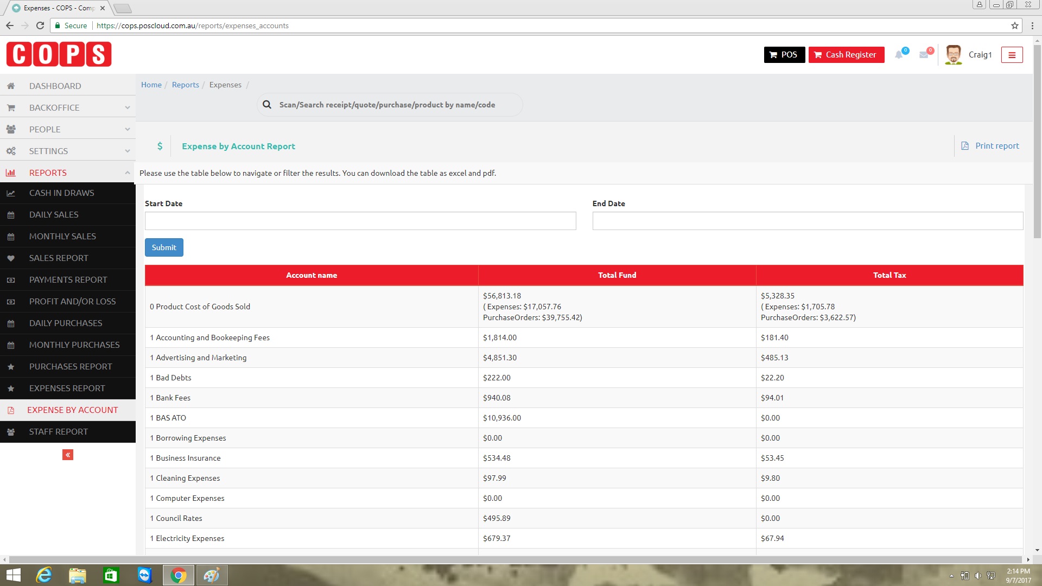Click the notification bell icon
Screen dimensions: 1042x586
(899, 55)
